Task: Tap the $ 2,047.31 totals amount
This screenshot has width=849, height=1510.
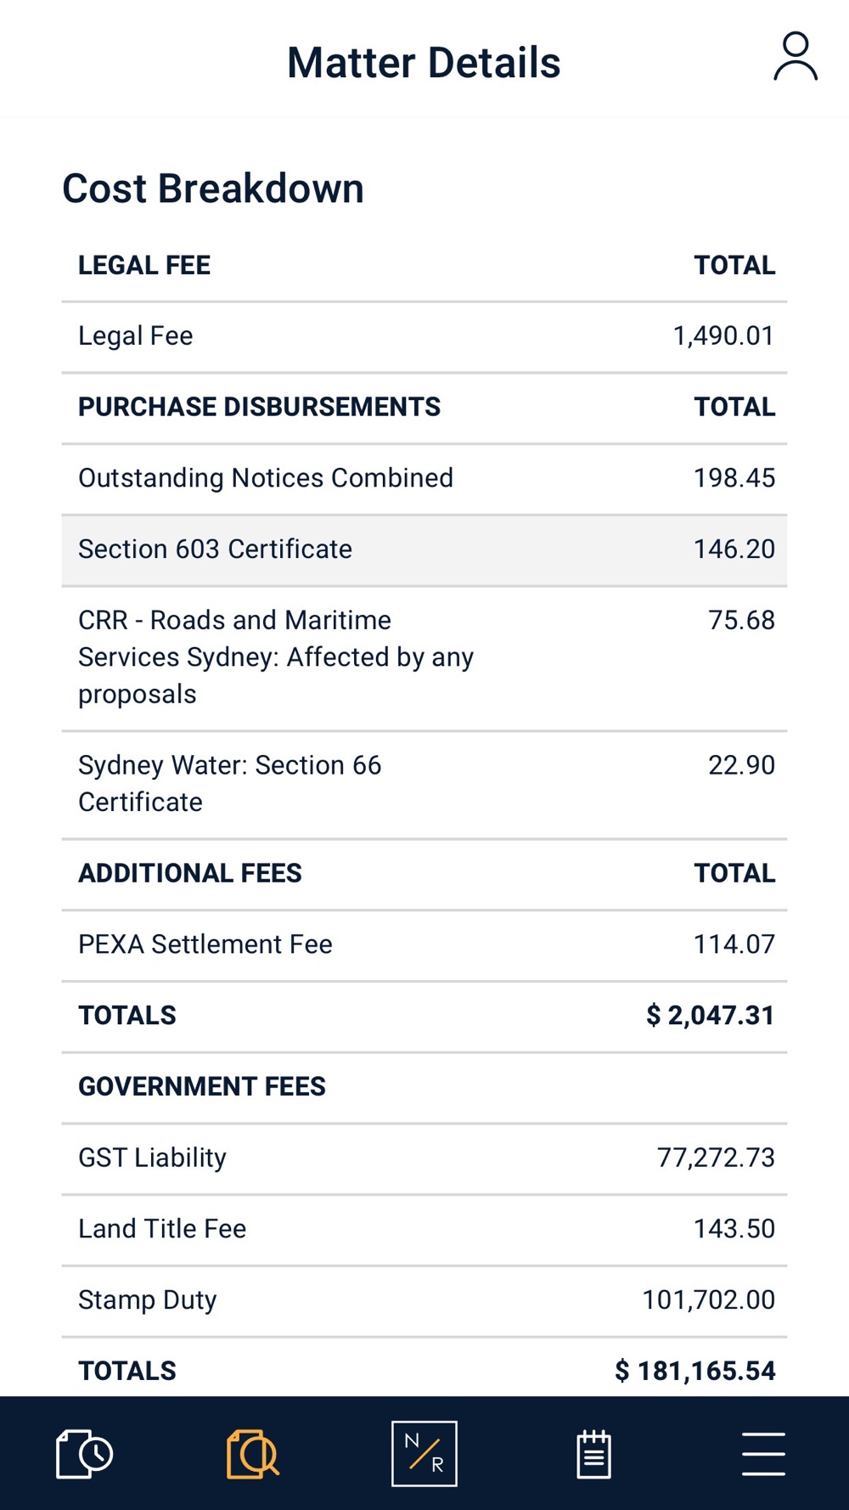Action: tap(711, 1016)
